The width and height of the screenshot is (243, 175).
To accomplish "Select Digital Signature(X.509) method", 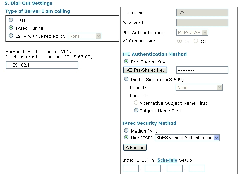I will (x=126, y=79).
